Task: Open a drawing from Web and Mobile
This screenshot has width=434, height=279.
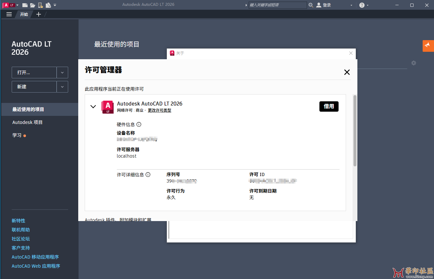Action: [41, 5]
